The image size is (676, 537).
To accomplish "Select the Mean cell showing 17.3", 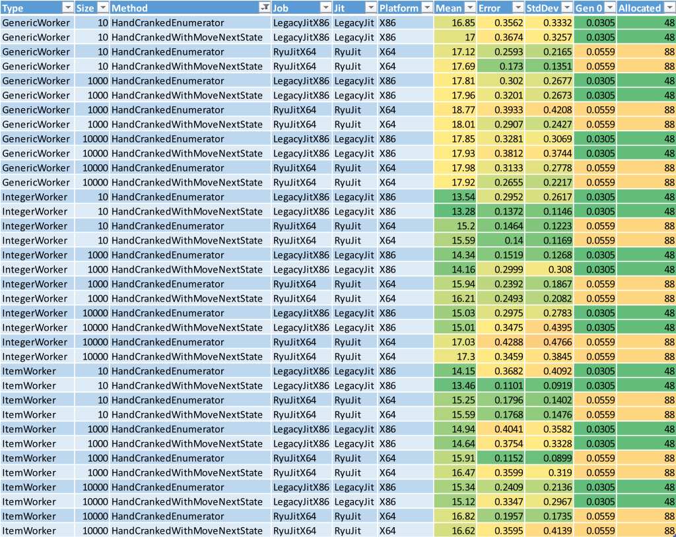I will 456,357.
